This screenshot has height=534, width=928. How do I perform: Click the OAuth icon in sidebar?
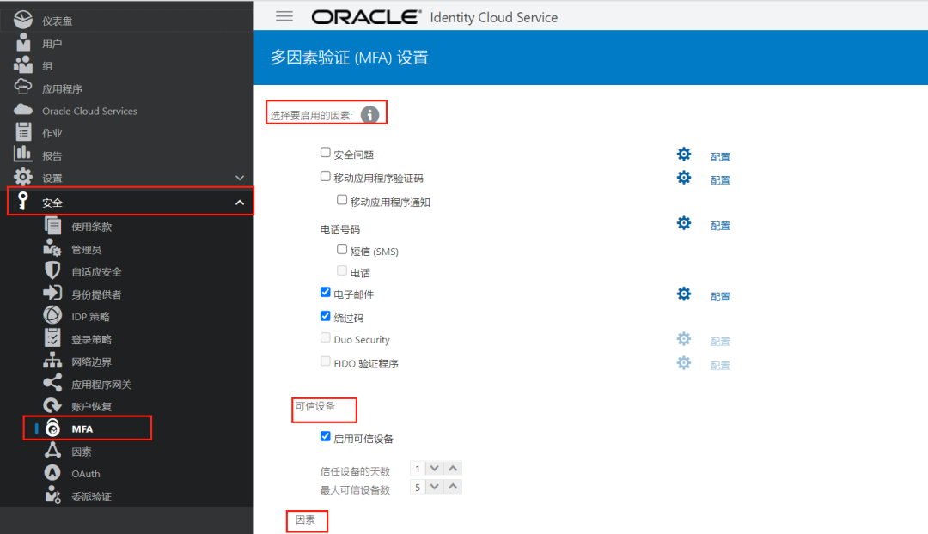(52, 473)
